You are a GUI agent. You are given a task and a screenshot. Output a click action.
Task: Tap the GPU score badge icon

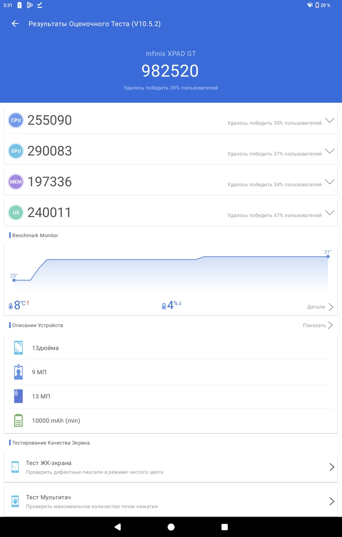16,151
